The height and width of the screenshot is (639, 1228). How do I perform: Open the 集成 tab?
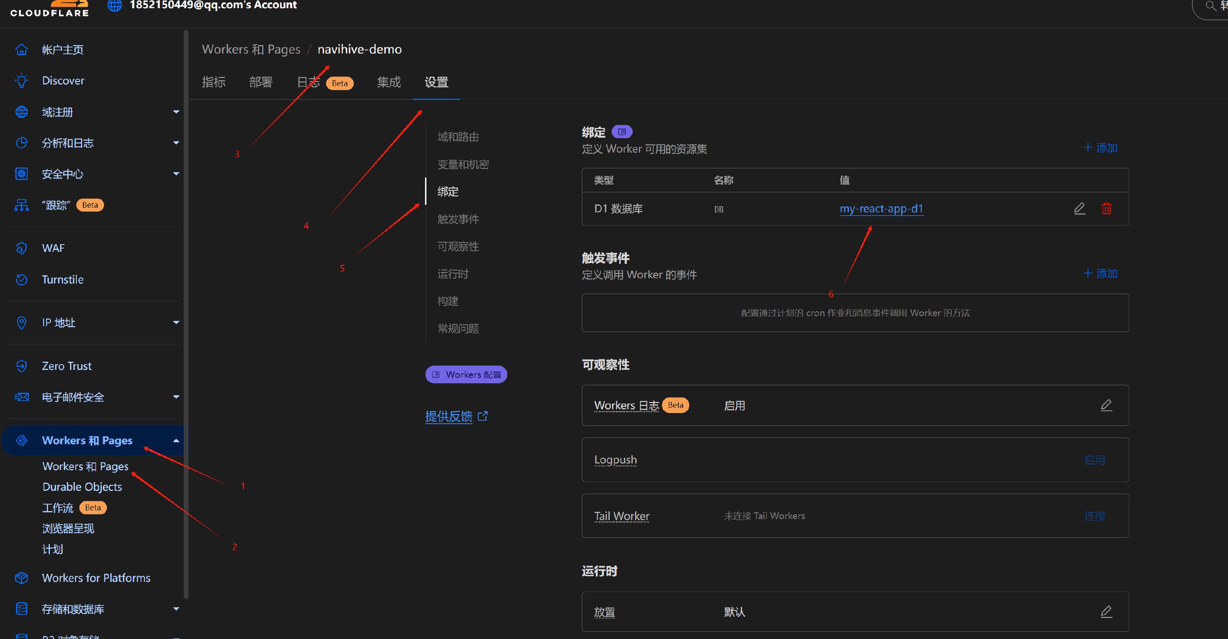click(x=389, y=82)
